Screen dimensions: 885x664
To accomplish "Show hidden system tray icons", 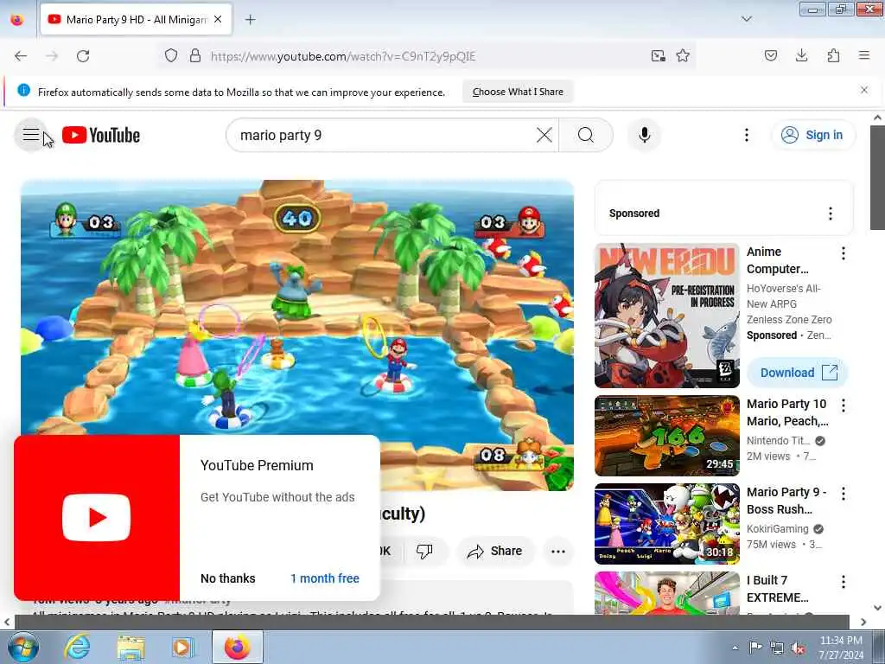I will (x=735, y=648).
